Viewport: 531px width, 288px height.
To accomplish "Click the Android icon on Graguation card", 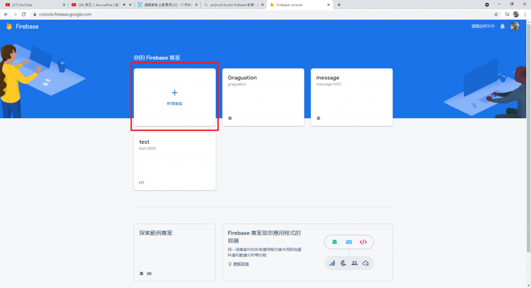I will pyautogui.click(x=230, y=118).
